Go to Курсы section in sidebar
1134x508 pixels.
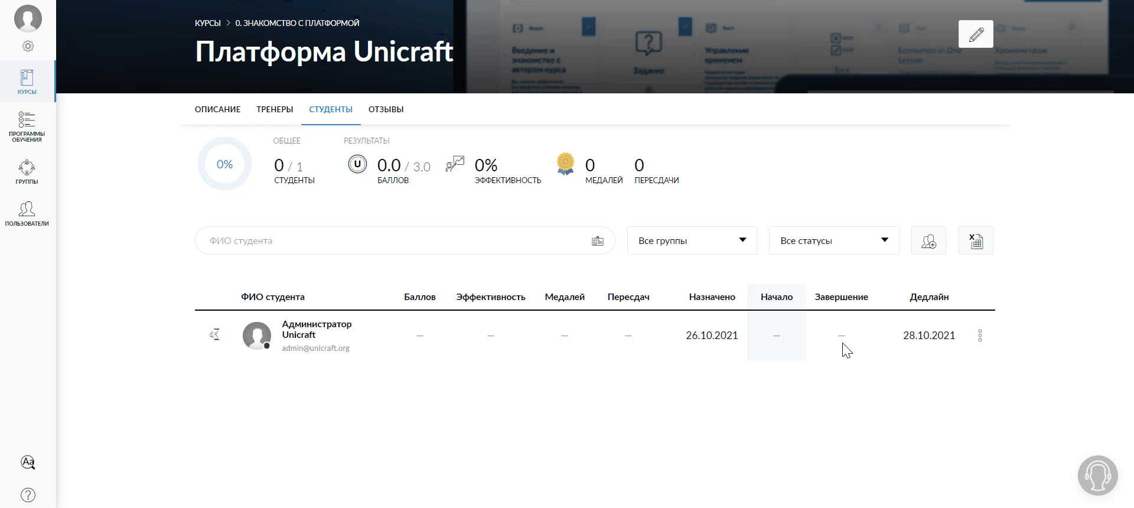pos(27,82)
